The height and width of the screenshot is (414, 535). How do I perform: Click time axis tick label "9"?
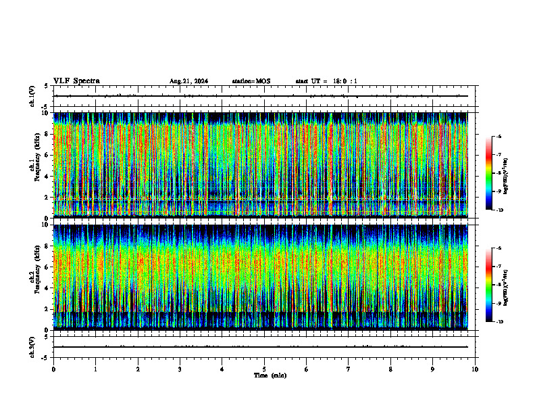432,369
